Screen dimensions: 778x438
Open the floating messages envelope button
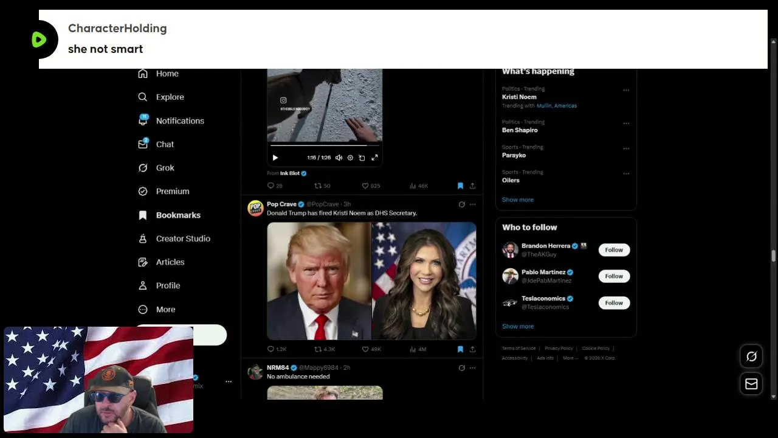(751, 384)
